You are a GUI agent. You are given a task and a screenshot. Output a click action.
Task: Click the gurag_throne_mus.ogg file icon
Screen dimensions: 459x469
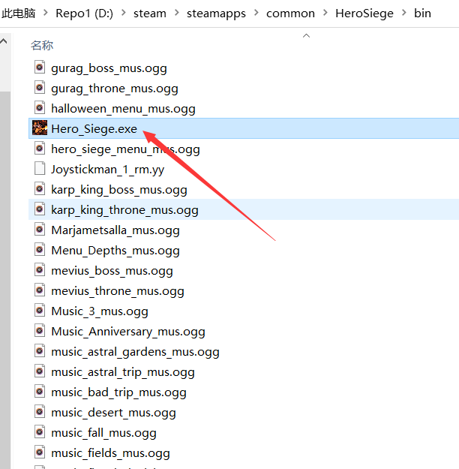coord(40,88)
